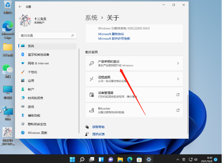222x163 pixels.
Task: Open 蓝牙和其他设备 settings
Action: point(38,55)
